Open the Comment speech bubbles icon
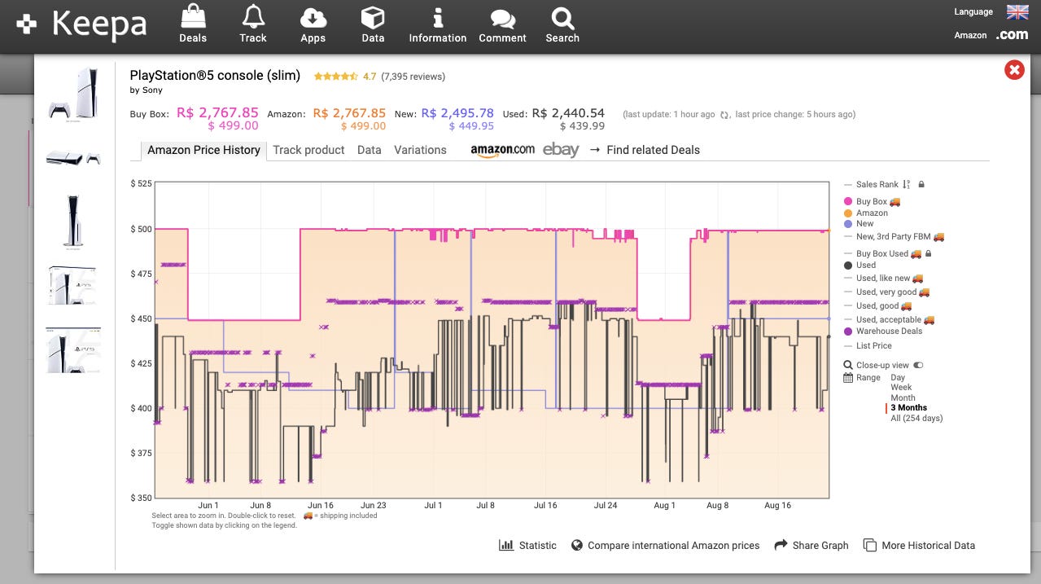This screenshot has height=584, width=1041. pyautogui.click(x=503, y=19)
